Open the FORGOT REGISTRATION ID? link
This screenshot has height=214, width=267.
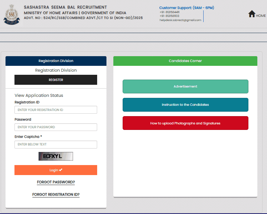[56, 195]
